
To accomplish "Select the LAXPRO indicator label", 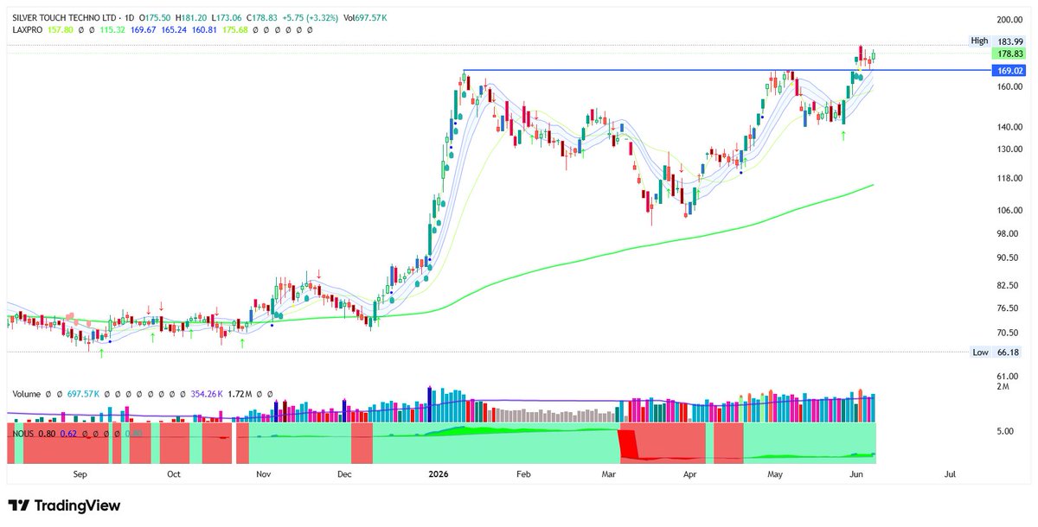I will 29,29.
